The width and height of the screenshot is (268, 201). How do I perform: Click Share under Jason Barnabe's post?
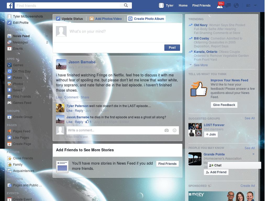pos(85,97)
